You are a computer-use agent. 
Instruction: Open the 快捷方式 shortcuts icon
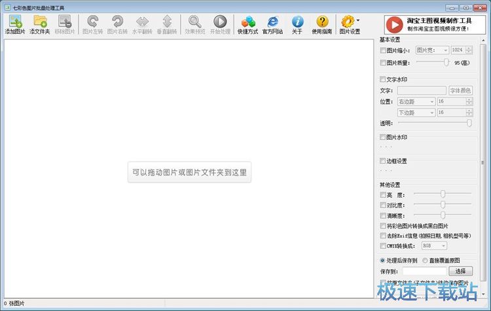point(247,25)
